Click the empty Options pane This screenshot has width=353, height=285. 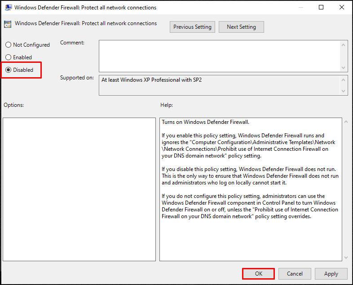pos(79,189)
